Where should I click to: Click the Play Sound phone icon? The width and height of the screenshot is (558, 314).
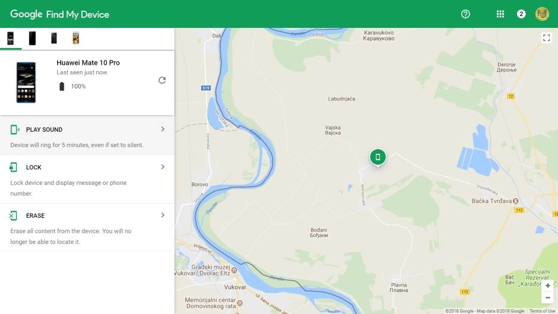coord(14,129)
